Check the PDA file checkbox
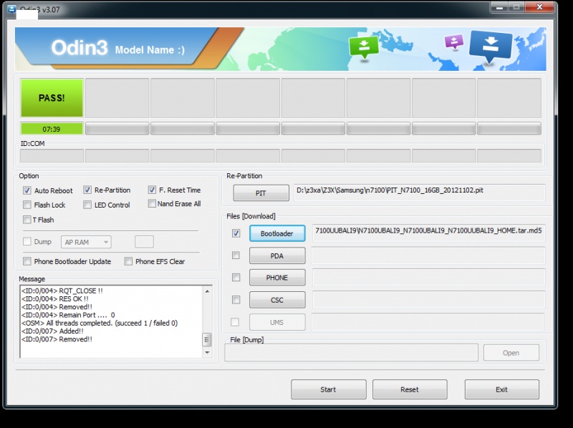Screen dimensions: 573x428 point(236,256)
